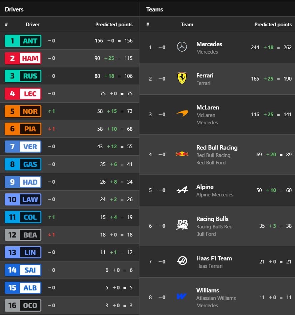This screenshot has width=295, height=315.
Task: Select the COL driver badge
Action: [x=23, y=217]
